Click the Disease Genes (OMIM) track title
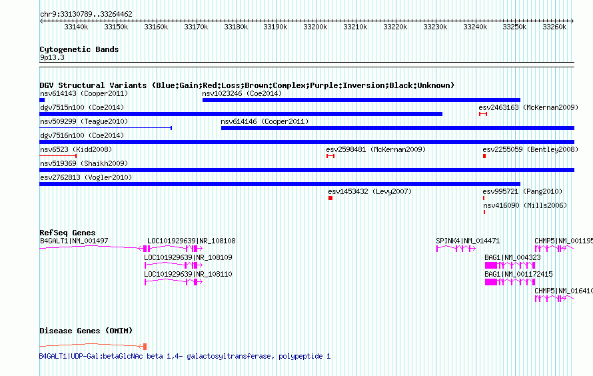Screen dimensions: 593x376 (86, 331)
